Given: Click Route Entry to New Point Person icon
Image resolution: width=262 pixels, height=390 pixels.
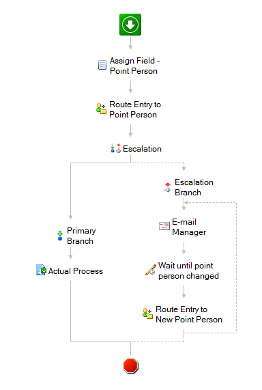Looking at the screenshot, I should tap(147, 314).
